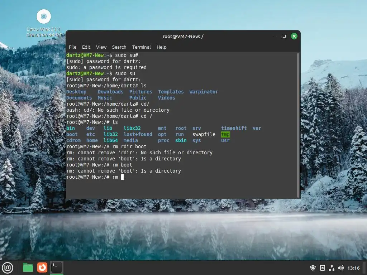367x275 pixels.
Task: Click the 'Videos' directory name
Action: [x=166, y=98]
